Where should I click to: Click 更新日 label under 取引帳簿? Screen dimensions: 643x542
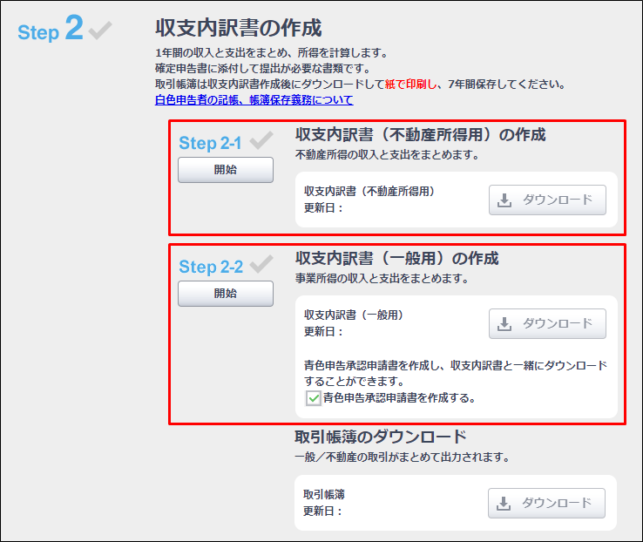[322, 512]
